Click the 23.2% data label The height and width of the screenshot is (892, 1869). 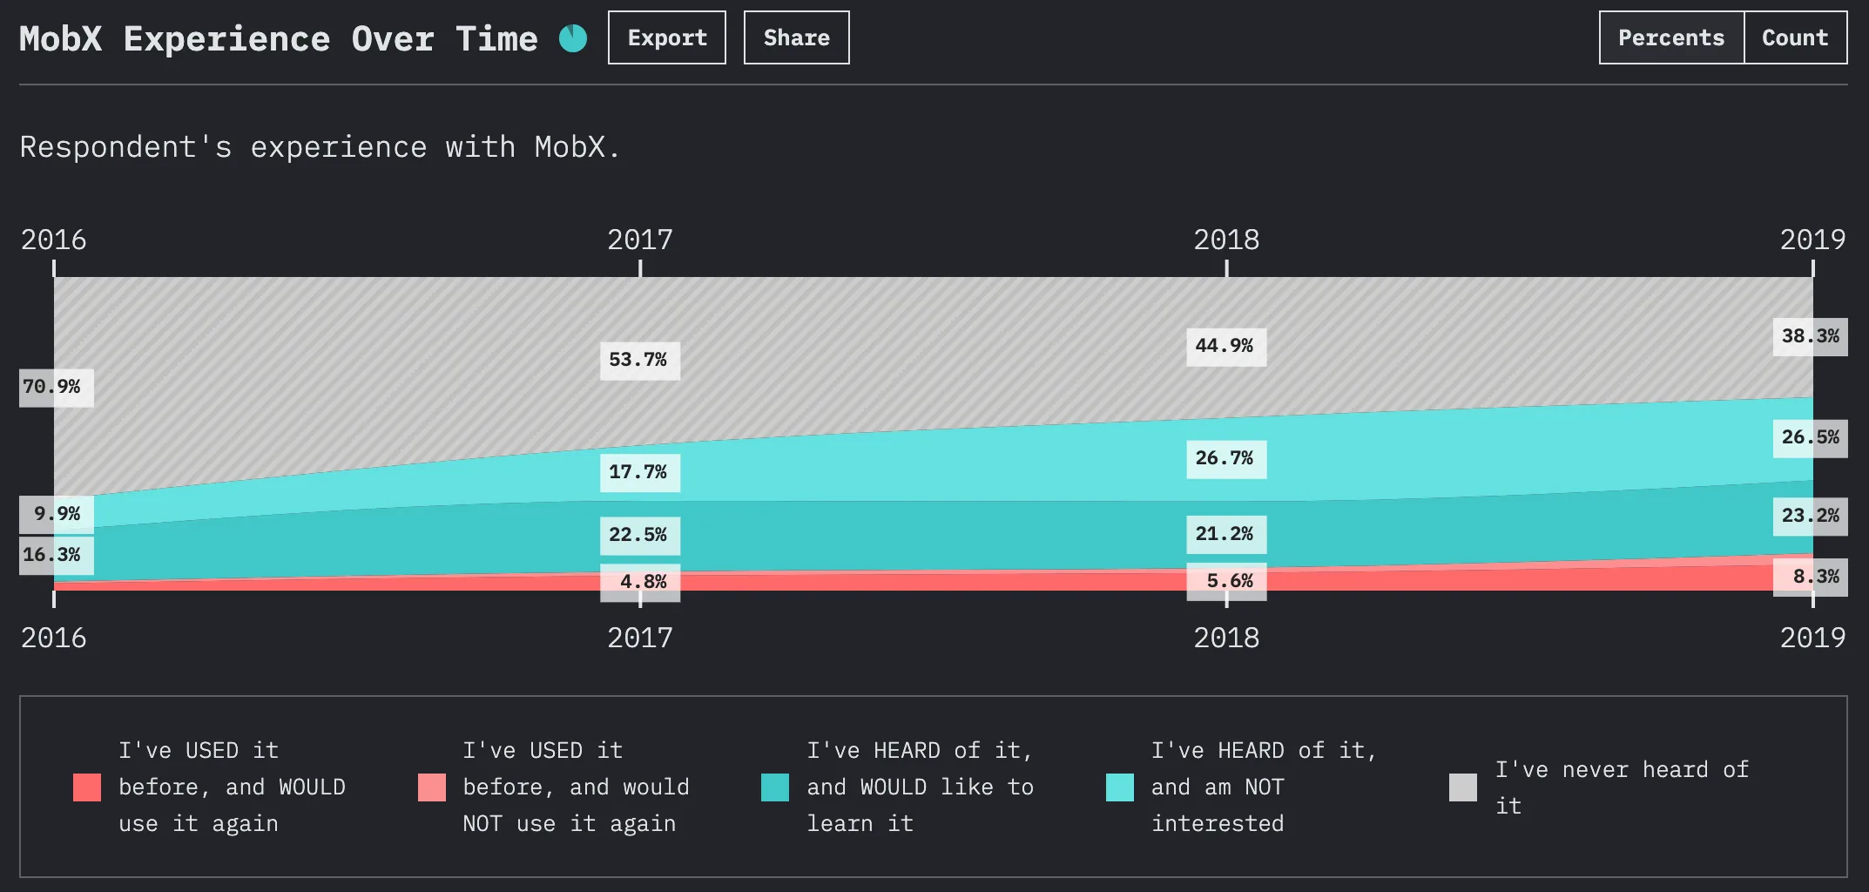point(1811,517)
